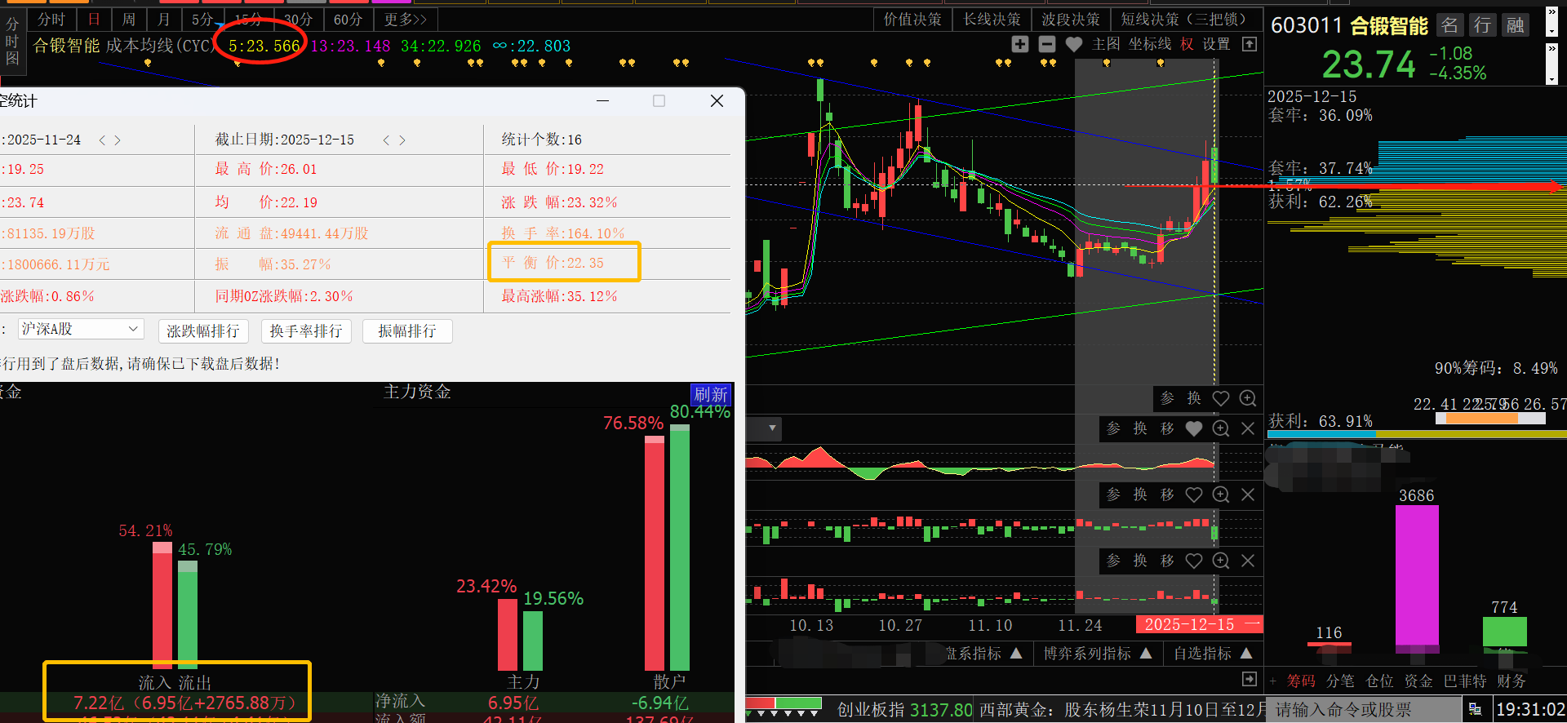Click input method icon near clock
The image size is (1567, 723).
pyautogui.click(x=1475, y=710)
